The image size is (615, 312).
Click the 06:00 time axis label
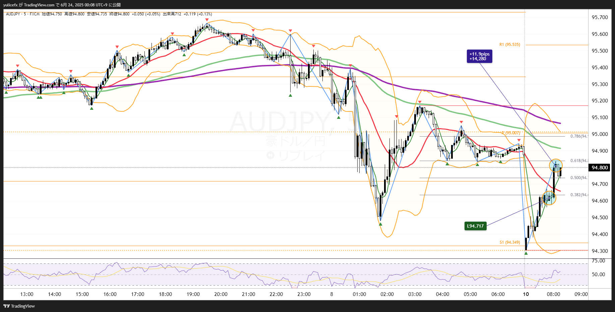point(498,294)
